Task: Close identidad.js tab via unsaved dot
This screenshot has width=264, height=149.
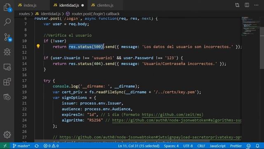Action: [x=82, y=5]
